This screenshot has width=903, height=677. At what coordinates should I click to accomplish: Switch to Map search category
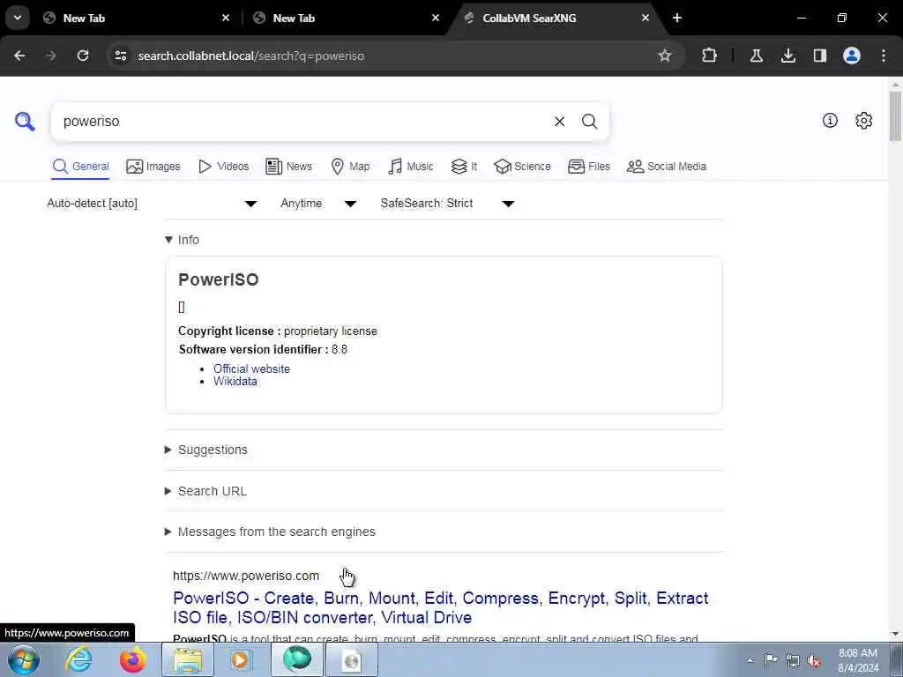pos(350,167)
